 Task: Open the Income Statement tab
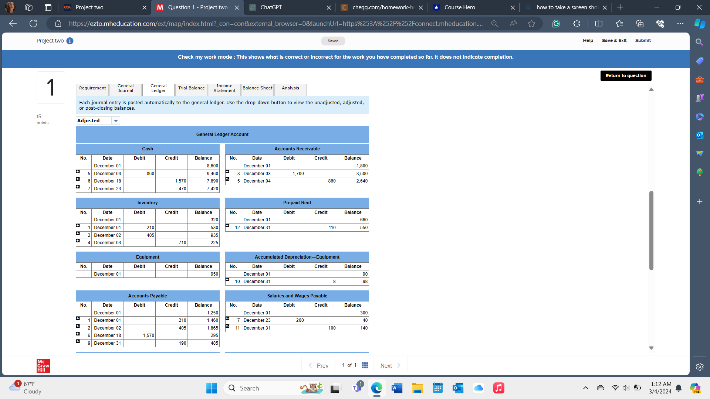click(x=224, y=88)
